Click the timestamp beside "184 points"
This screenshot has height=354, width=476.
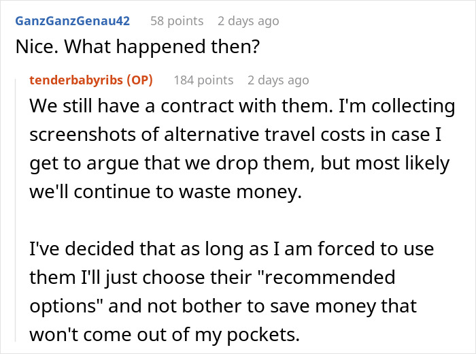pos(278,80)
